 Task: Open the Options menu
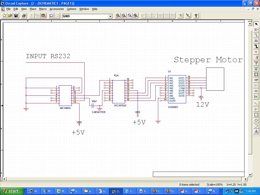point(71,9)
